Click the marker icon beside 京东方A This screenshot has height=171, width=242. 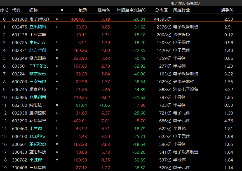tap(57, 42)
